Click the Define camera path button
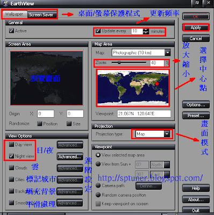Screen dimensions: 214x215 coord(148,186)
